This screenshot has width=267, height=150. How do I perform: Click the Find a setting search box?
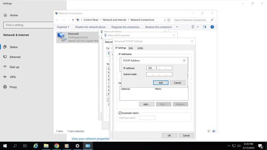click(28, 25)
